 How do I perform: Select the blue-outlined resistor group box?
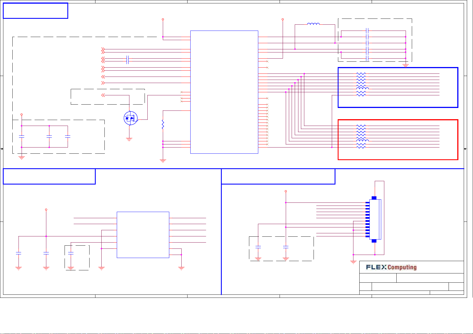click(398, 87)
